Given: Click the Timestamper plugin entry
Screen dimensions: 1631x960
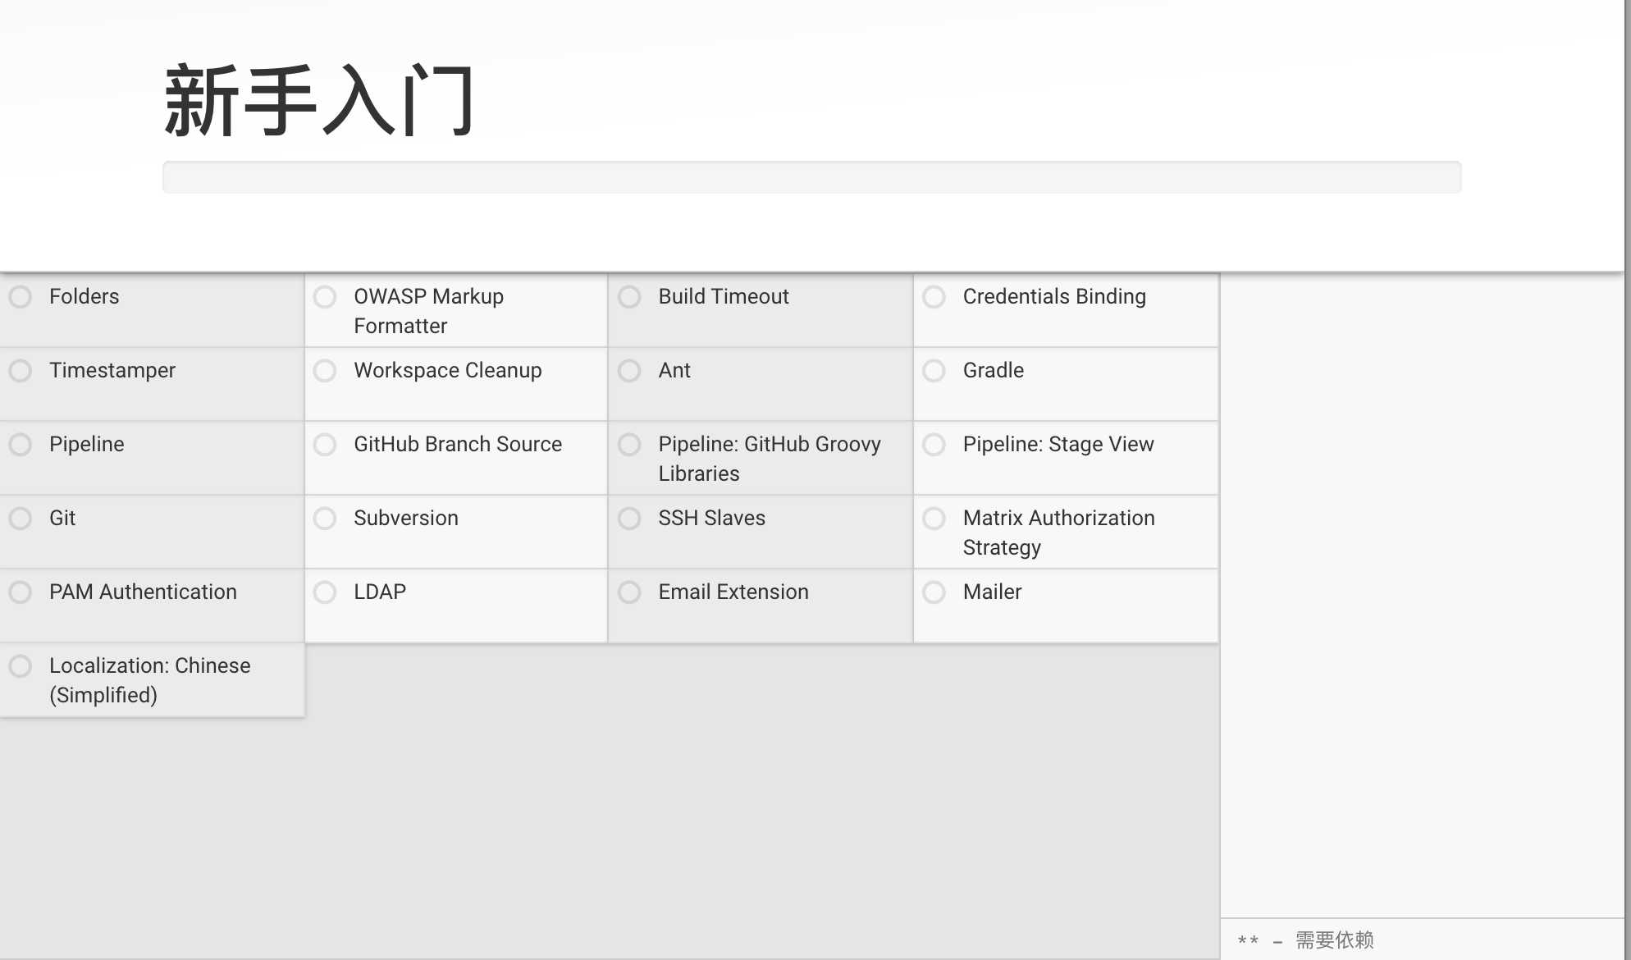Looking at the screenshot, I should [x=111, y=370].
